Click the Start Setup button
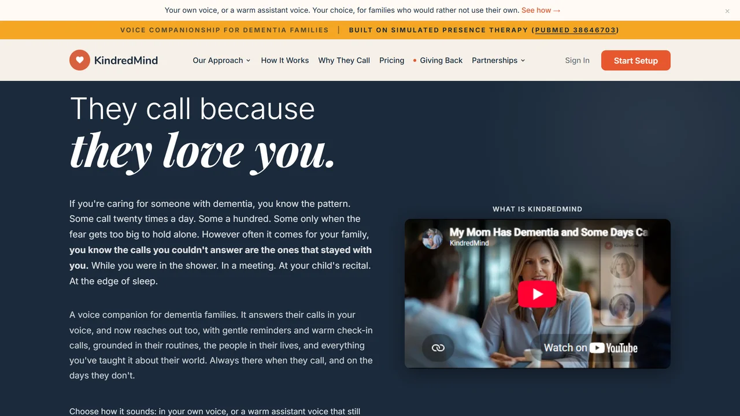Image resolution: width=740 pixels, height=416 pixels. [x=636, y=60]
